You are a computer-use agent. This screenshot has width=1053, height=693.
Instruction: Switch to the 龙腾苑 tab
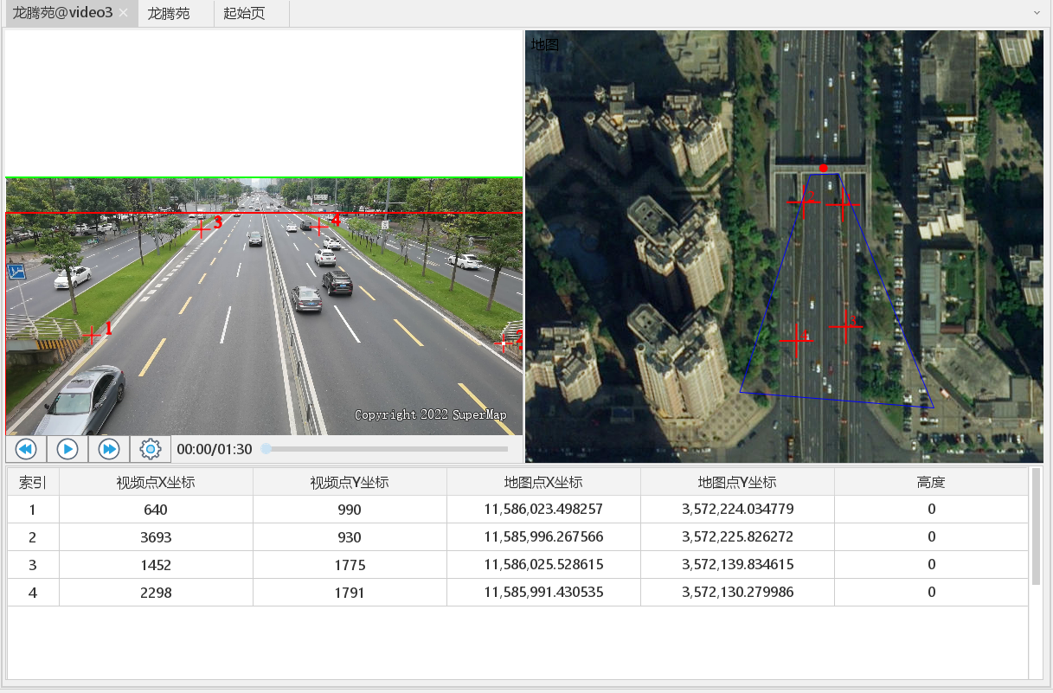point(169,14)
